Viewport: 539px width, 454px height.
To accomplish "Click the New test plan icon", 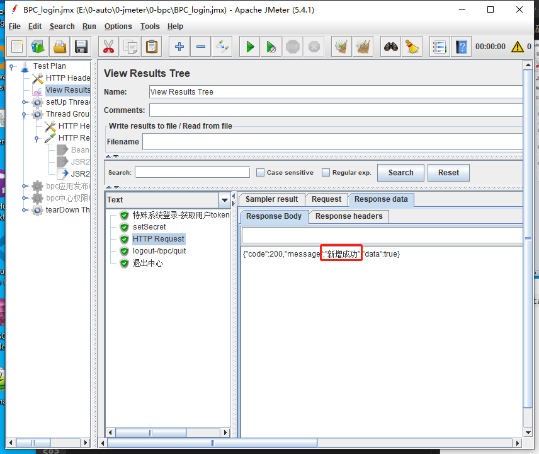I will coord(17,47).
